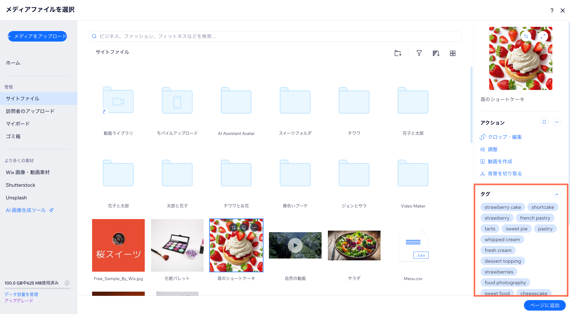Switch layout using the grid view icon

pos(453,53)
